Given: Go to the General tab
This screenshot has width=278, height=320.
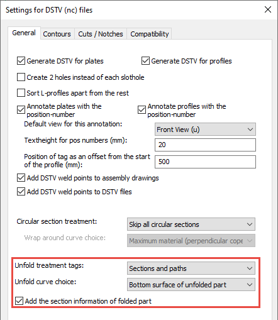Looking at the screenshot, I should pos(24,33).
